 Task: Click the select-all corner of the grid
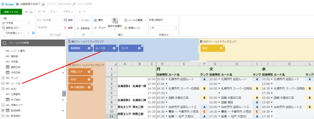112,64
